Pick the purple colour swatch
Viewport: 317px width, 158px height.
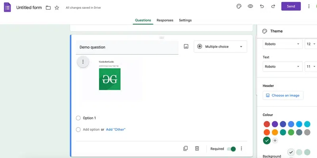pyautogui.click(x=275, y=124)
